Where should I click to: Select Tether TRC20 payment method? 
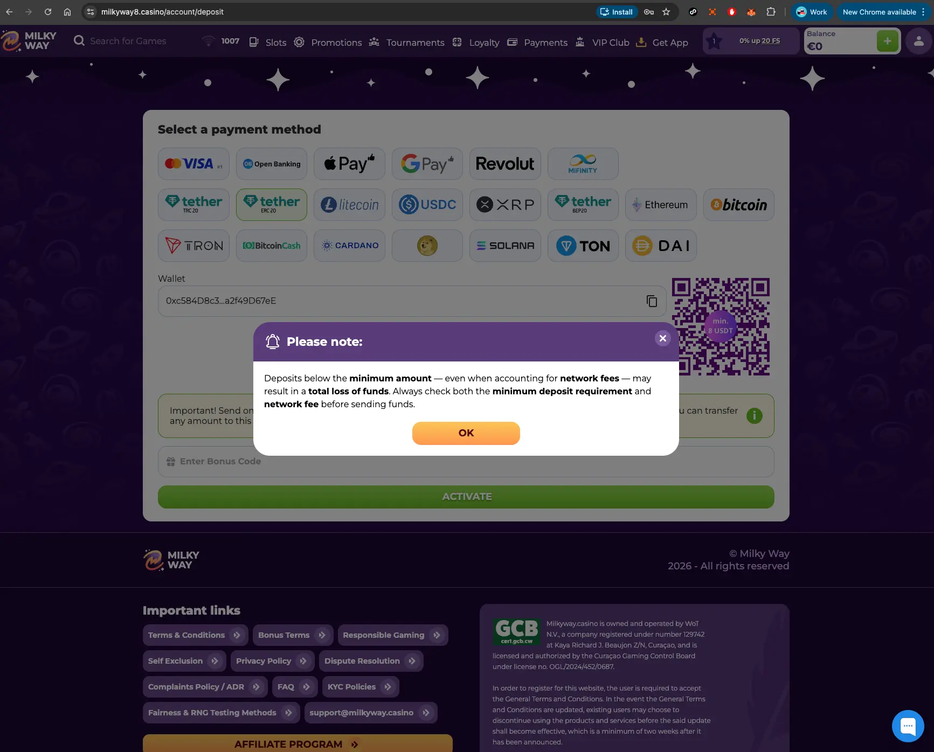pyautogui.click(x=193, y=205)
